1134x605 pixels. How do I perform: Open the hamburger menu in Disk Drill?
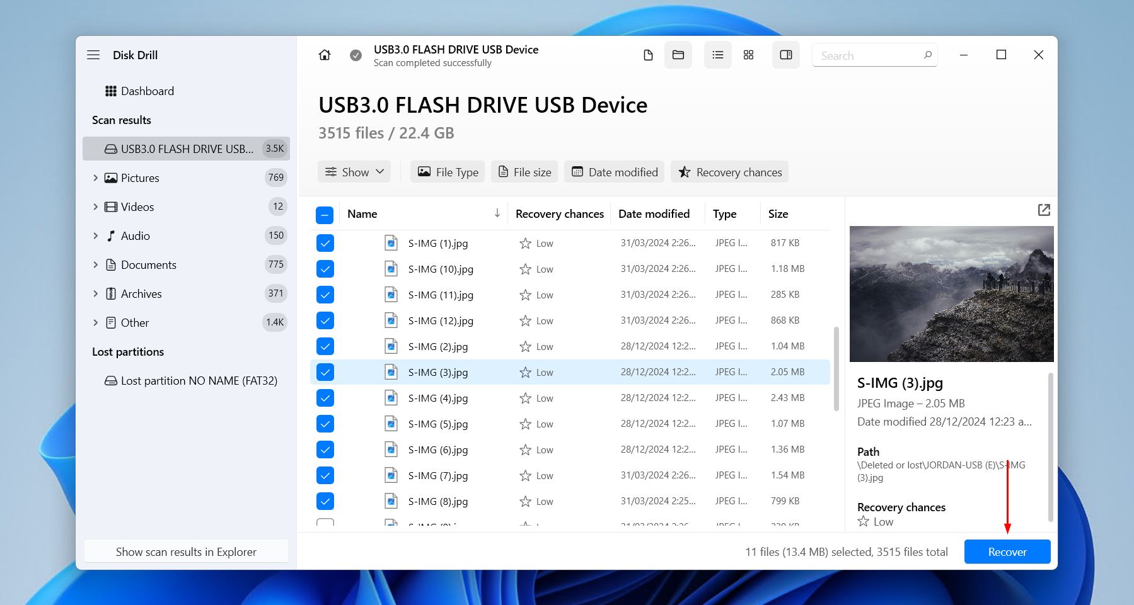point(93,55)
